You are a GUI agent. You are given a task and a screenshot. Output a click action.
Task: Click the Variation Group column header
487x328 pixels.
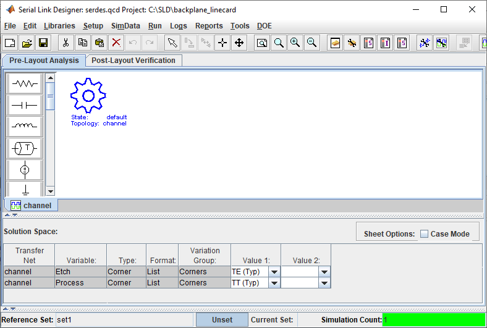point(205,255)
